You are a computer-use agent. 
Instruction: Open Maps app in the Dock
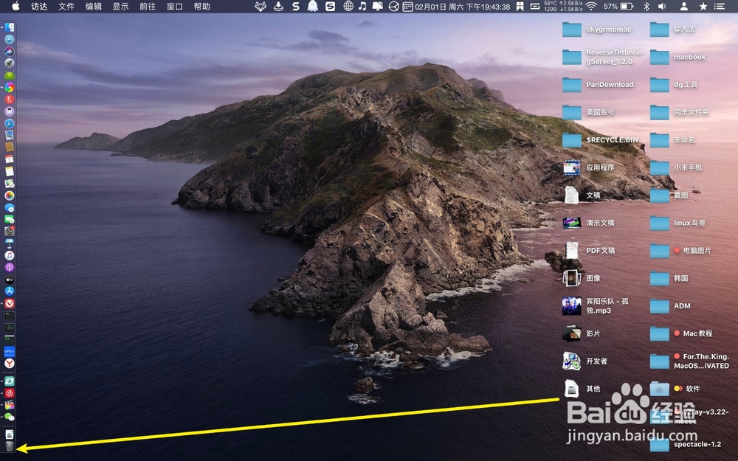click(10, 184)
